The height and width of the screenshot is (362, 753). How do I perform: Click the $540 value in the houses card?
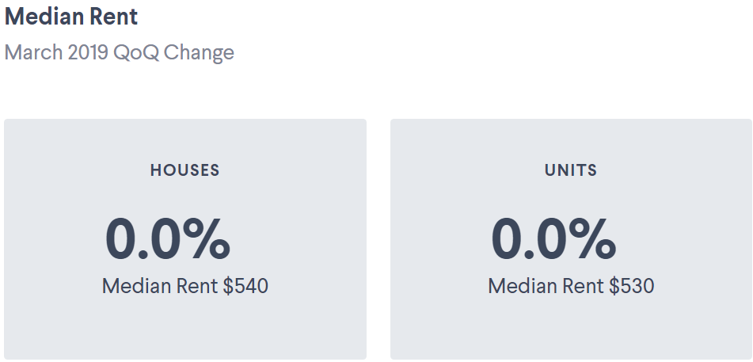point(245,286)
